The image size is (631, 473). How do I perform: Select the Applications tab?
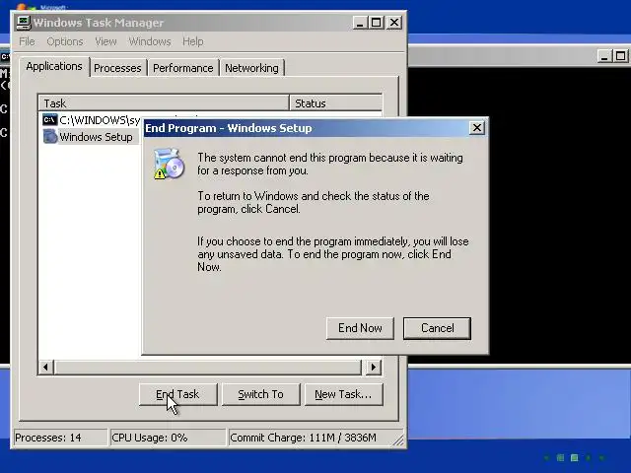[54, 66]
